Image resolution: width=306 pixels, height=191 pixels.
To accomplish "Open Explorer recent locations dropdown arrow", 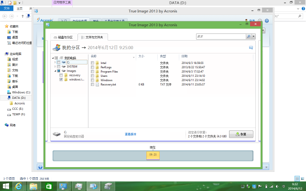I will (17, 16).
